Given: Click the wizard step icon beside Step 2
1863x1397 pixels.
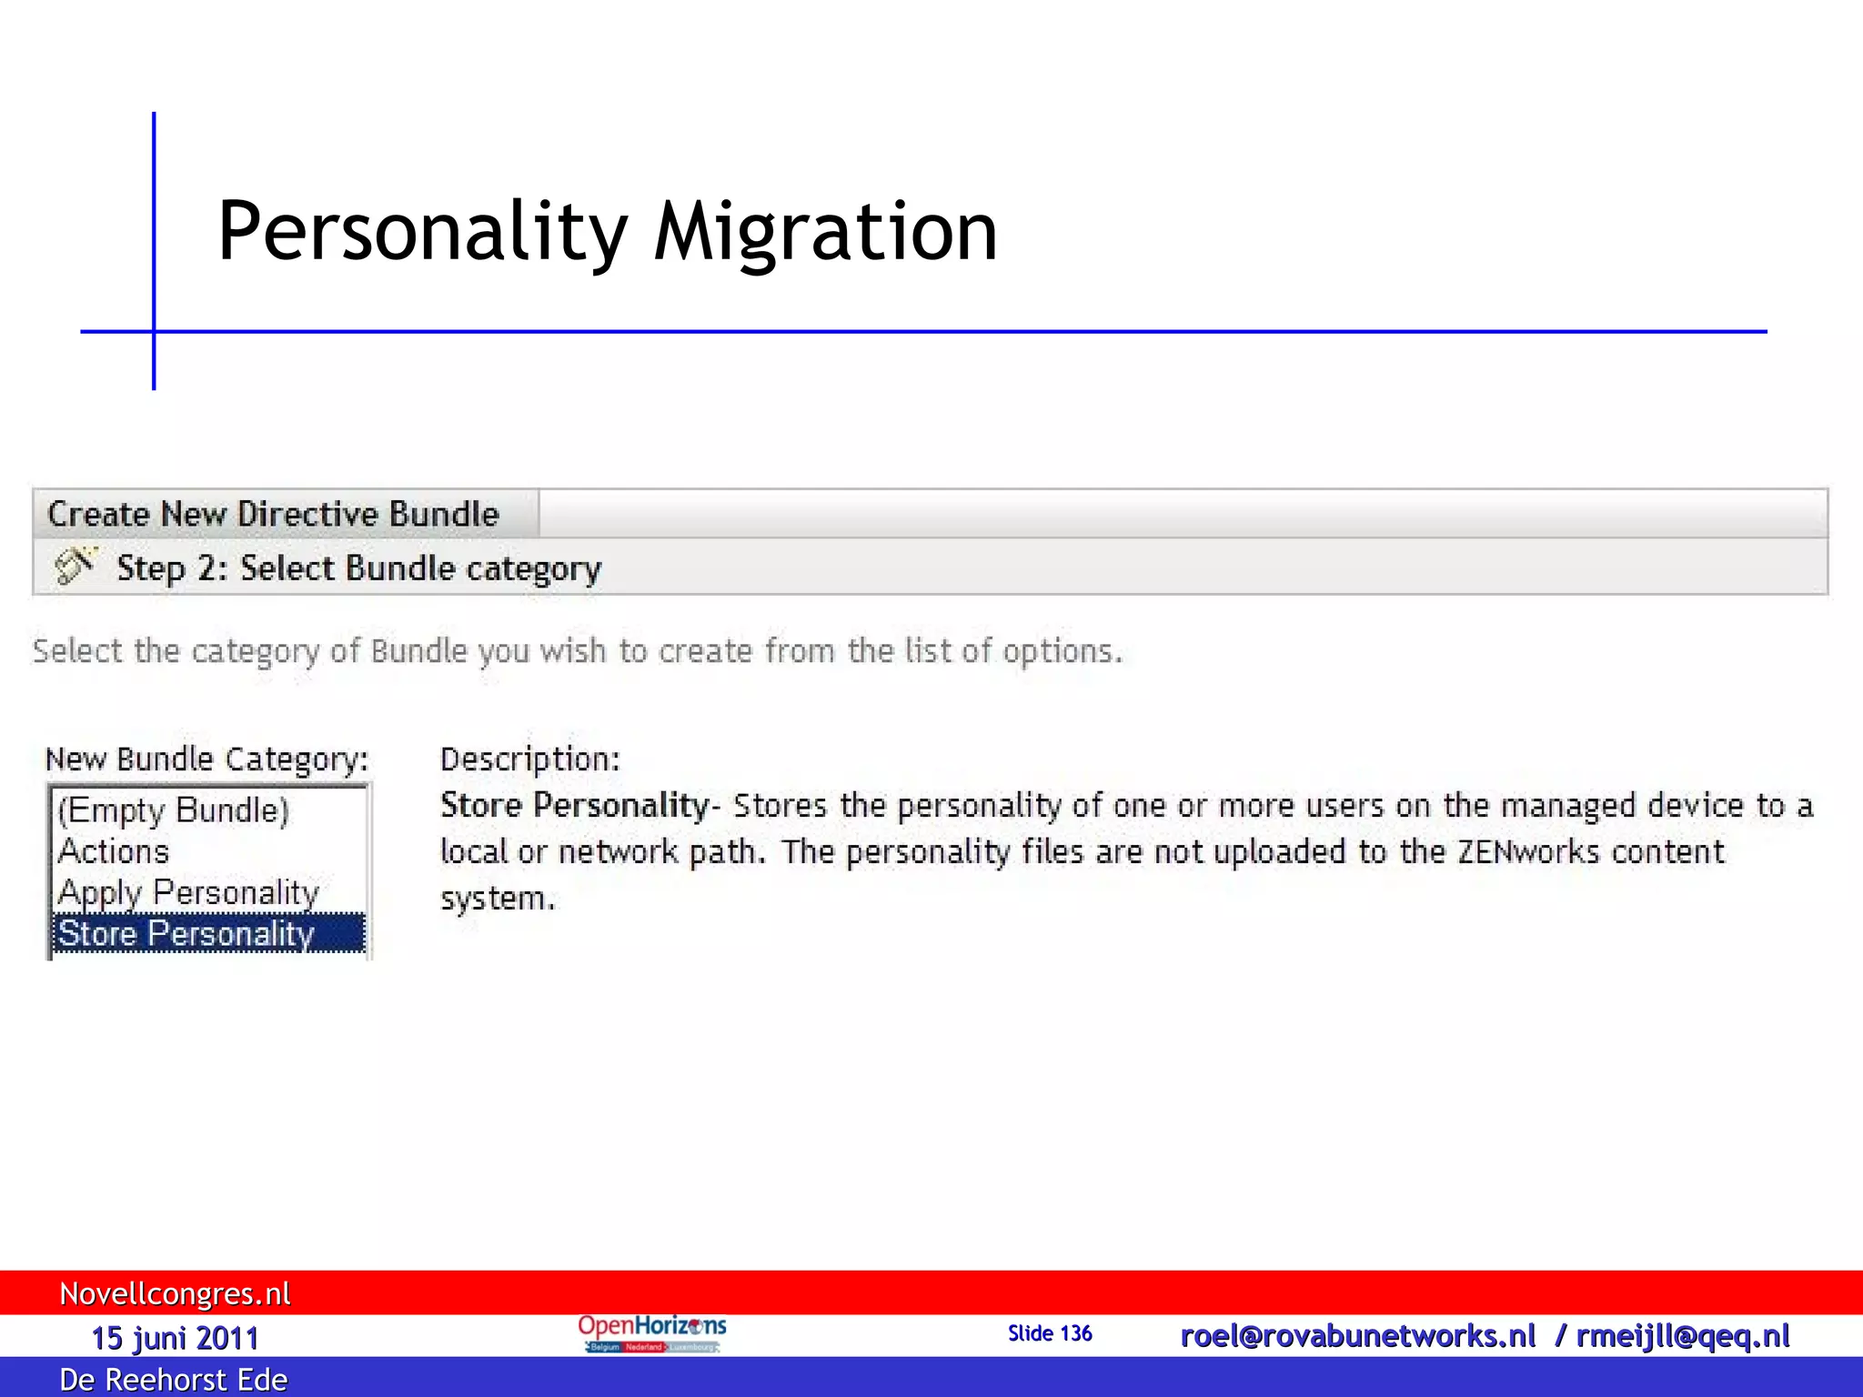Looking at the screenshot, I should coord(75,566).
